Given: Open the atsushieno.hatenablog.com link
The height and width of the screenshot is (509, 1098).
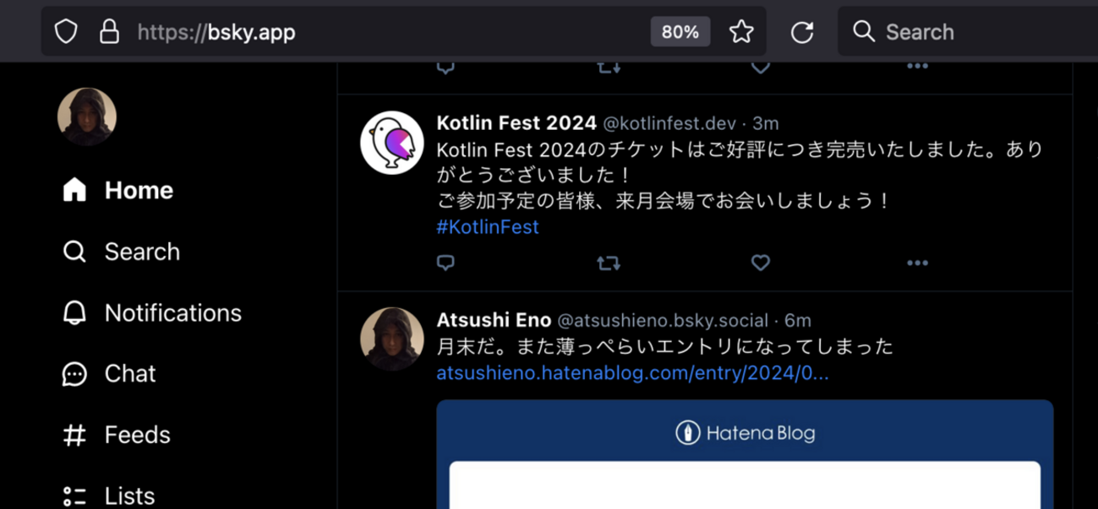Looking at the screenshot, I should [x=632, y=373].
